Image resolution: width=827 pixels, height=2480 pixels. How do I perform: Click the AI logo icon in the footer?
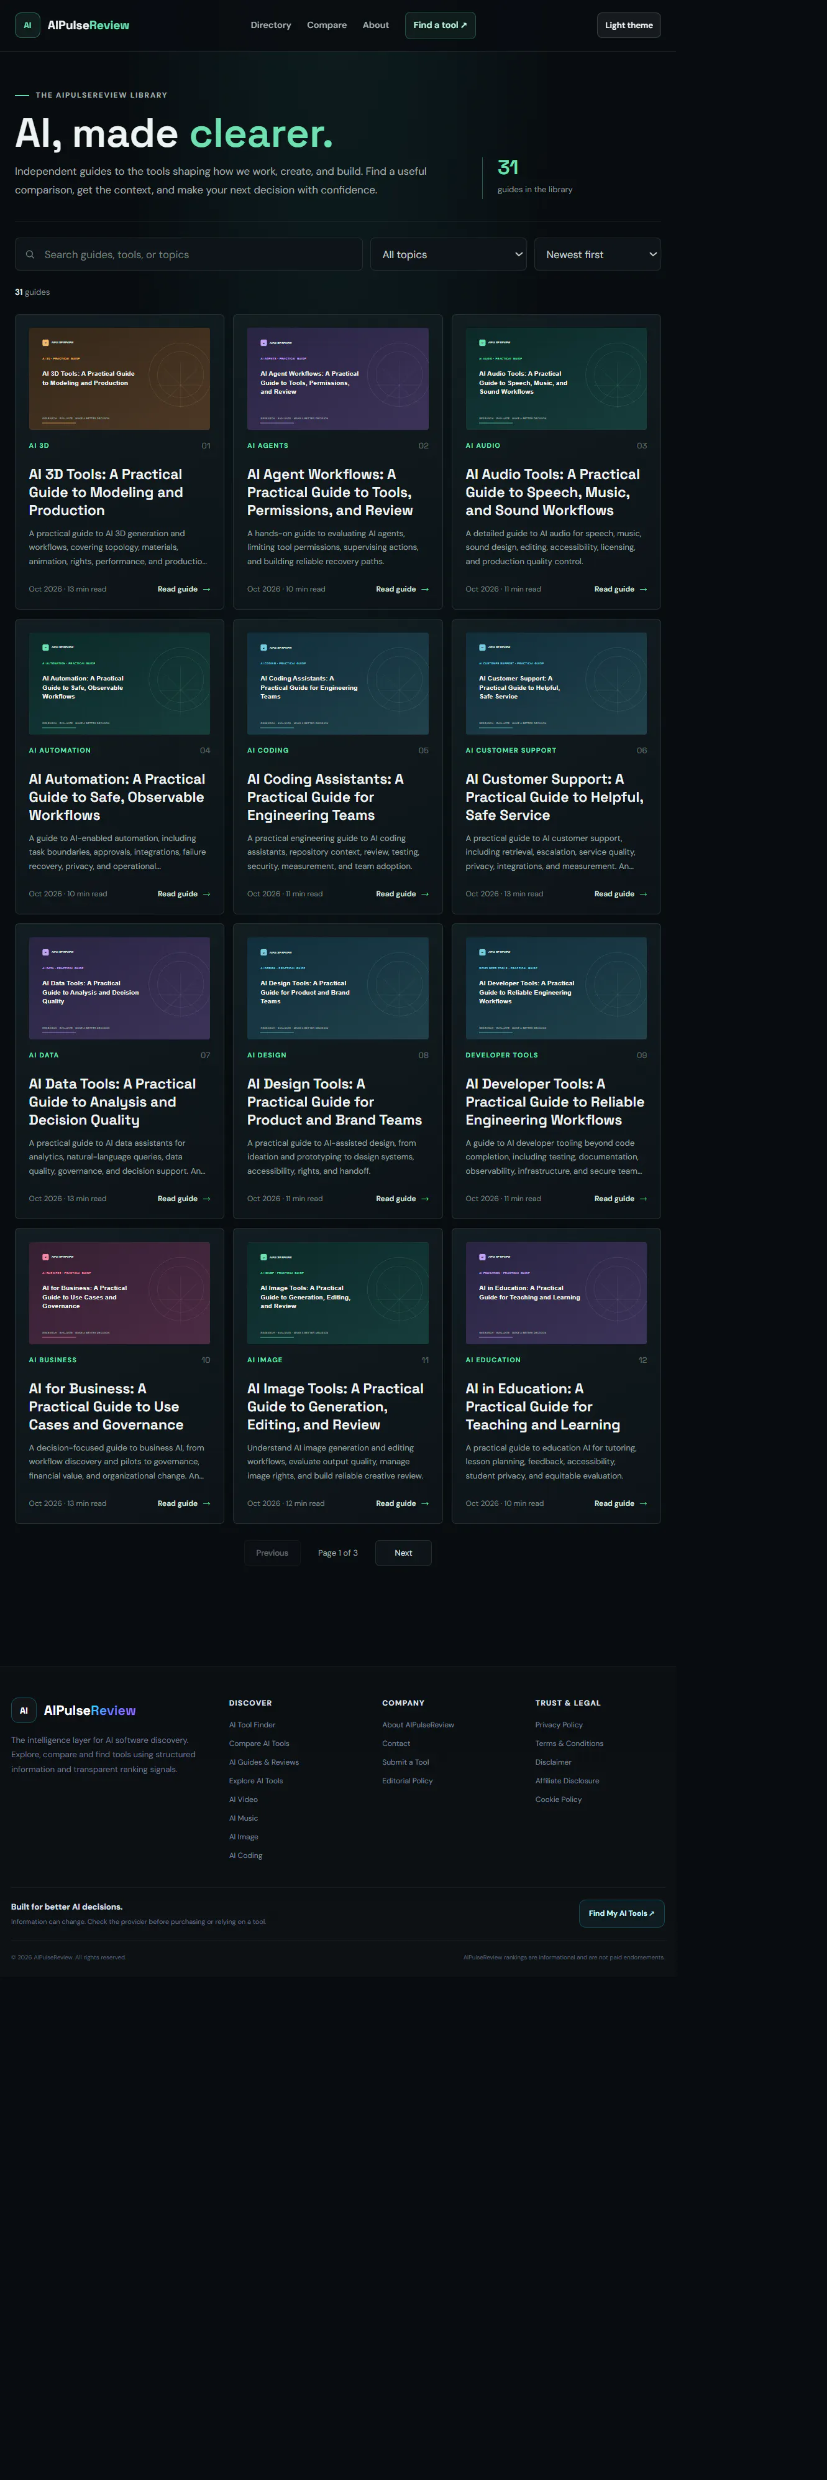pyautogui.click(x=24, y=1710)
